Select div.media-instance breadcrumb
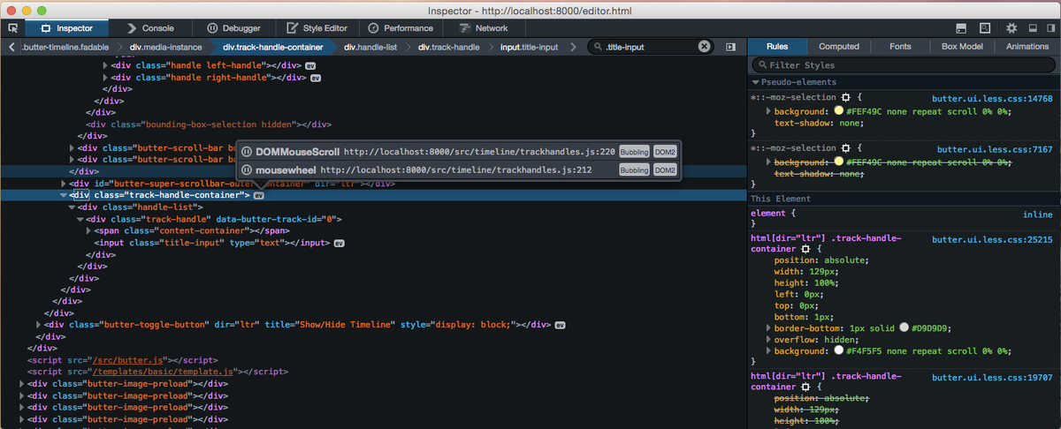Image resolution: width=1061 pixels, height=429 pixels. tap(166, 47)
